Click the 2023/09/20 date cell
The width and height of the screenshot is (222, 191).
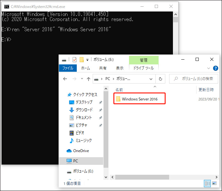pos(209,99)
